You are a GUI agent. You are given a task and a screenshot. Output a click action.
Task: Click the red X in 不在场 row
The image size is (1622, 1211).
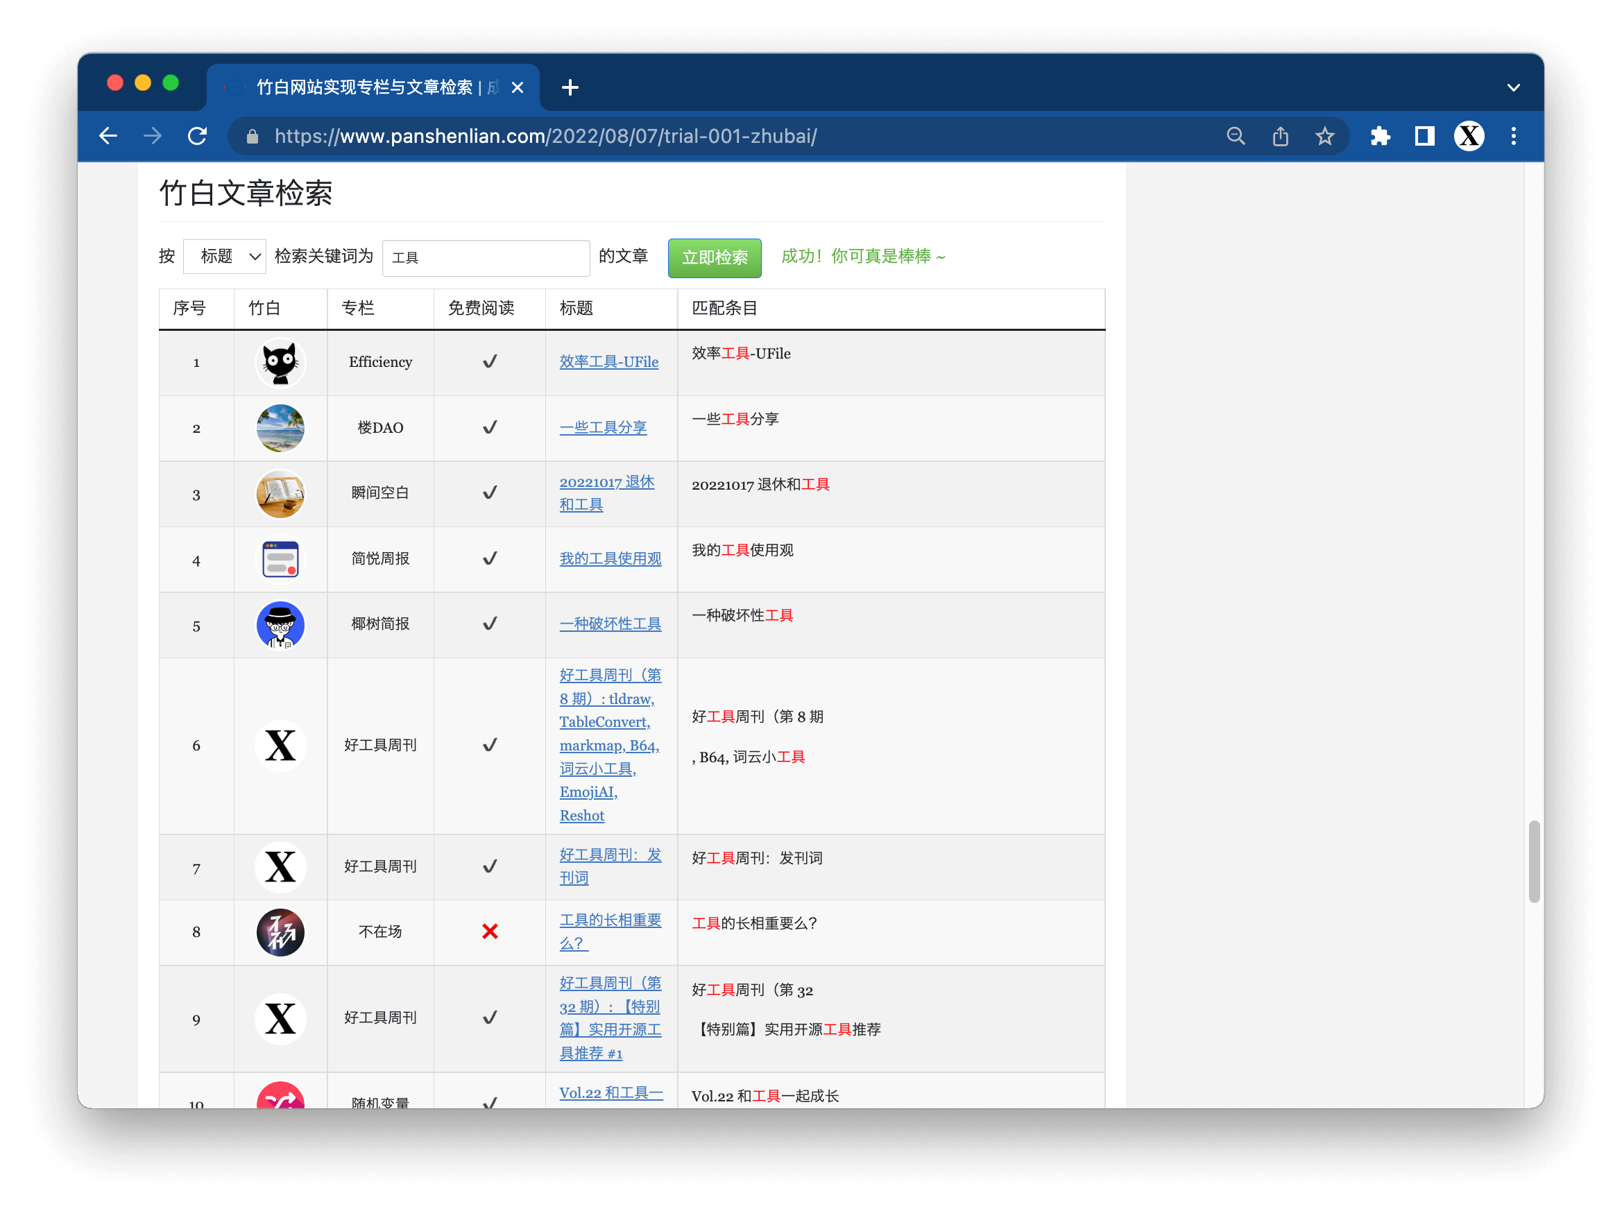(490, 931)
